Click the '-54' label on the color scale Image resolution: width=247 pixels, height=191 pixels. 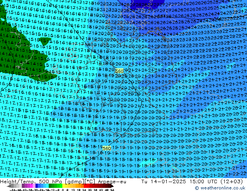(12, 190)
